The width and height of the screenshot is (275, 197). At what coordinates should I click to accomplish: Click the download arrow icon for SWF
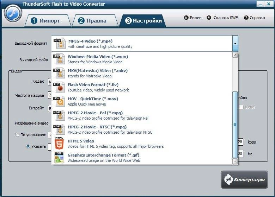click(209, 18)
